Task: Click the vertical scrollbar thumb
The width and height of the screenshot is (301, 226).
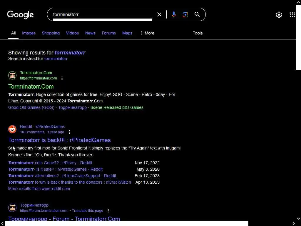Action: pyautogui.click(x=299, y=37)
